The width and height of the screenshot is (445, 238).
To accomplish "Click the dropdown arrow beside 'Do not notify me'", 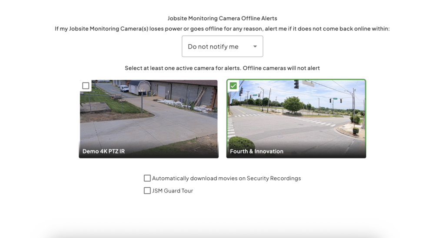I will pyautogui.click(x=255, y=46).
